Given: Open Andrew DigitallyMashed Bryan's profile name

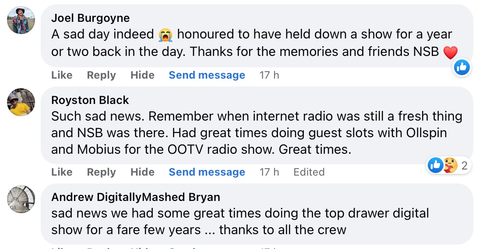Looking at the screenshot, I should (136, 197).
